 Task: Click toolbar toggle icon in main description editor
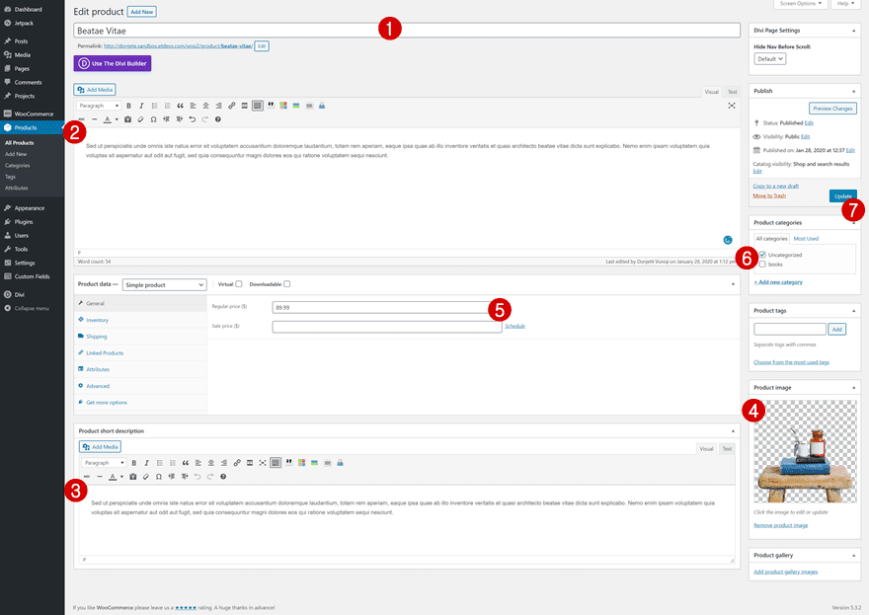(x=257, y=106)
